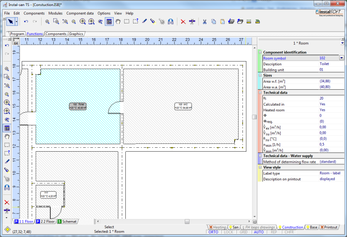347x237 pixels.
Task: Click the Description value Toilet
Action: tap(324, 64)
